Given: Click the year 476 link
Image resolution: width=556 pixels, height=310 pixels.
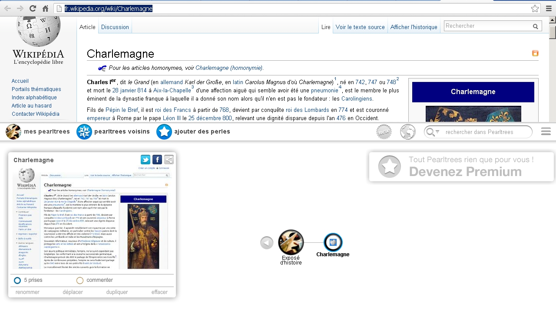Looking at the screenshot, I should pos(341,118).
